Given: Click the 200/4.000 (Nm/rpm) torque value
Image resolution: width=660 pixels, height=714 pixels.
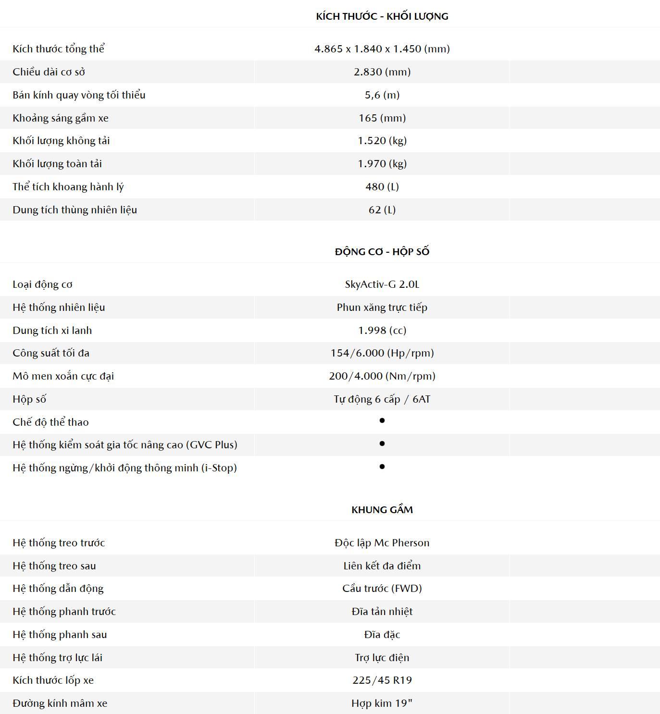Looking at the screenshot, I should tap(382, 376).
